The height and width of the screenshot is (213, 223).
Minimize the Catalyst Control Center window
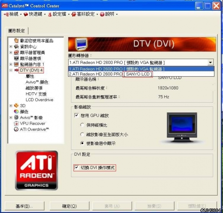click(199, 6)
